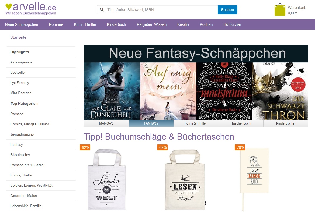Viewport: 315px width, 212px height.
Task: Click the magnifying glass search icon
Action: pyautogui.click(x=102, y=10)
